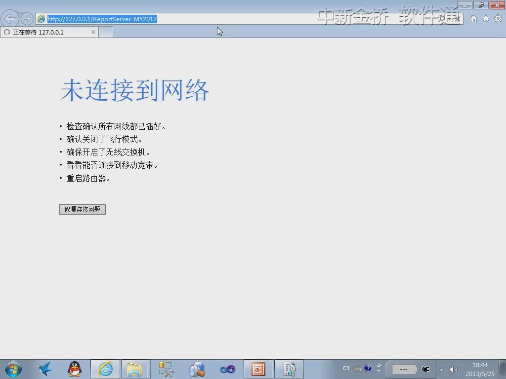Open the browser Home page icon
Image resolution: width=506 pixels, height=379 pixels.
point(474,19)
